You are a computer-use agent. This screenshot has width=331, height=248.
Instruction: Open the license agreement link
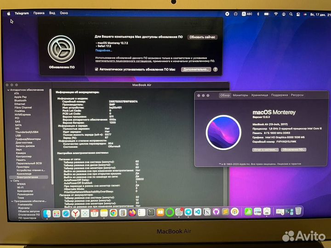(x=123, y=61)
